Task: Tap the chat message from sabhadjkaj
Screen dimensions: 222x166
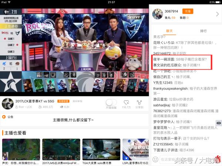Action: point(171,105)
